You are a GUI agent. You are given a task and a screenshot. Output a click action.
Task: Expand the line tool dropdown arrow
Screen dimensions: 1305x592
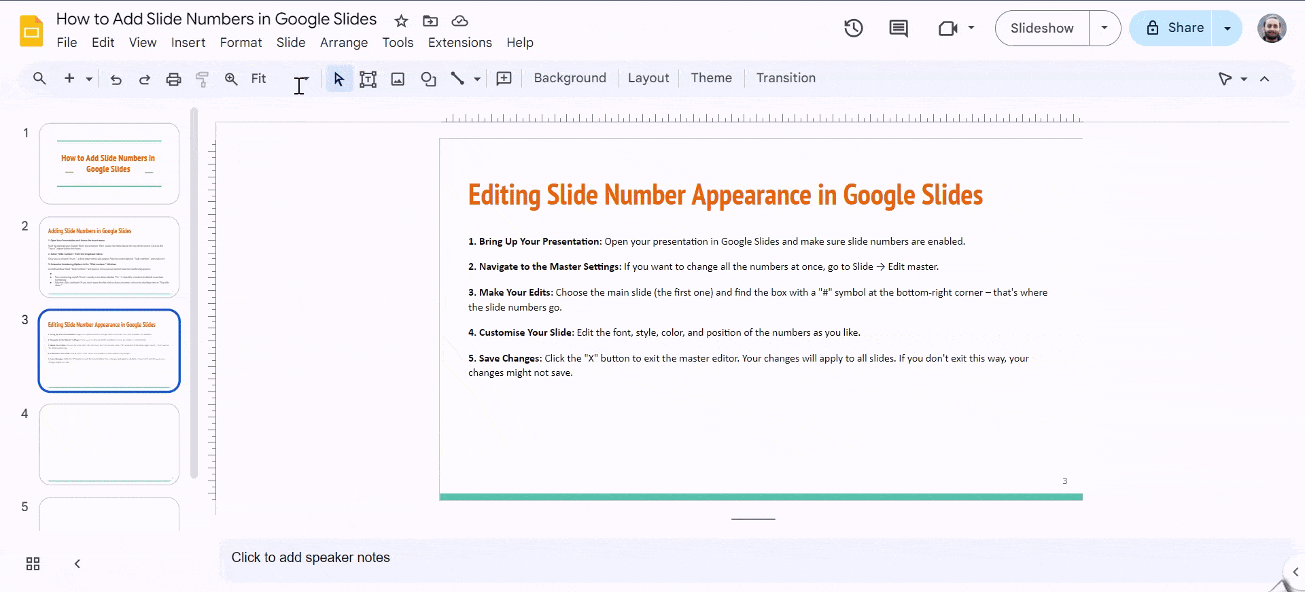pyautogui.click(x=477, y=79)
